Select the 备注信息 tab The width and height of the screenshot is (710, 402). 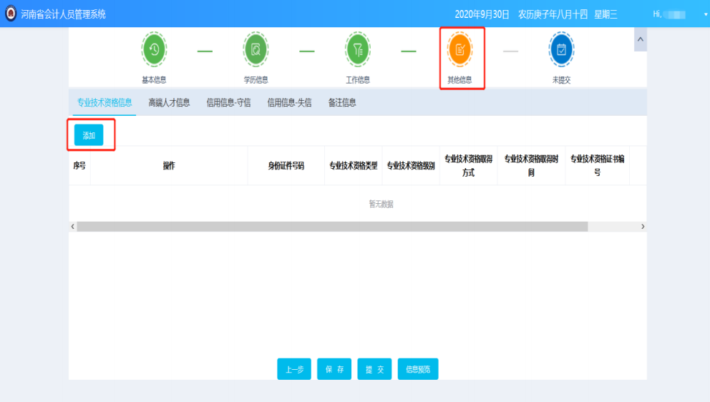(x=342, y=102)
